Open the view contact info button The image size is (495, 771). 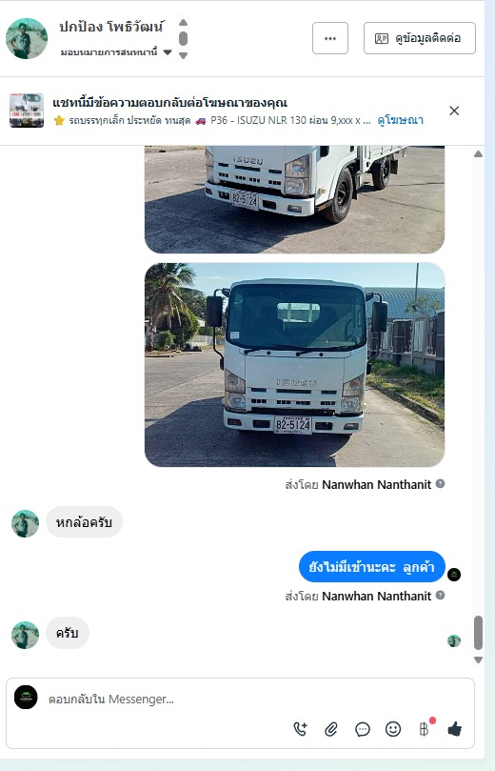point(420,38)
